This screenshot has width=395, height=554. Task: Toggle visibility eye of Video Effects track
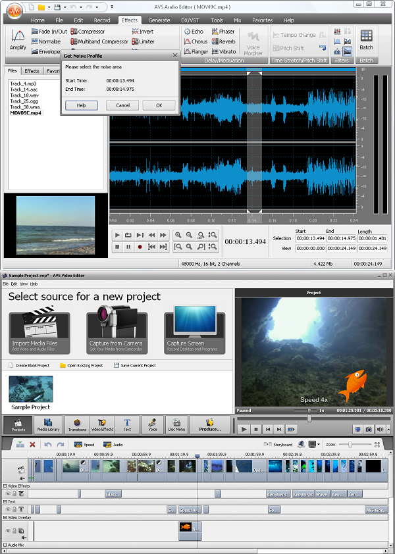(x=8, y=493)
